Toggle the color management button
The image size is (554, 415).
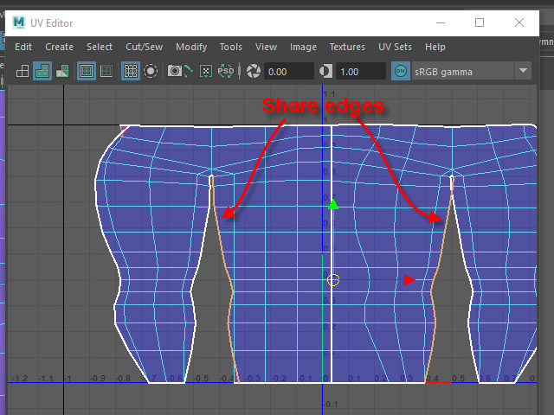click(x=400, y=72)
